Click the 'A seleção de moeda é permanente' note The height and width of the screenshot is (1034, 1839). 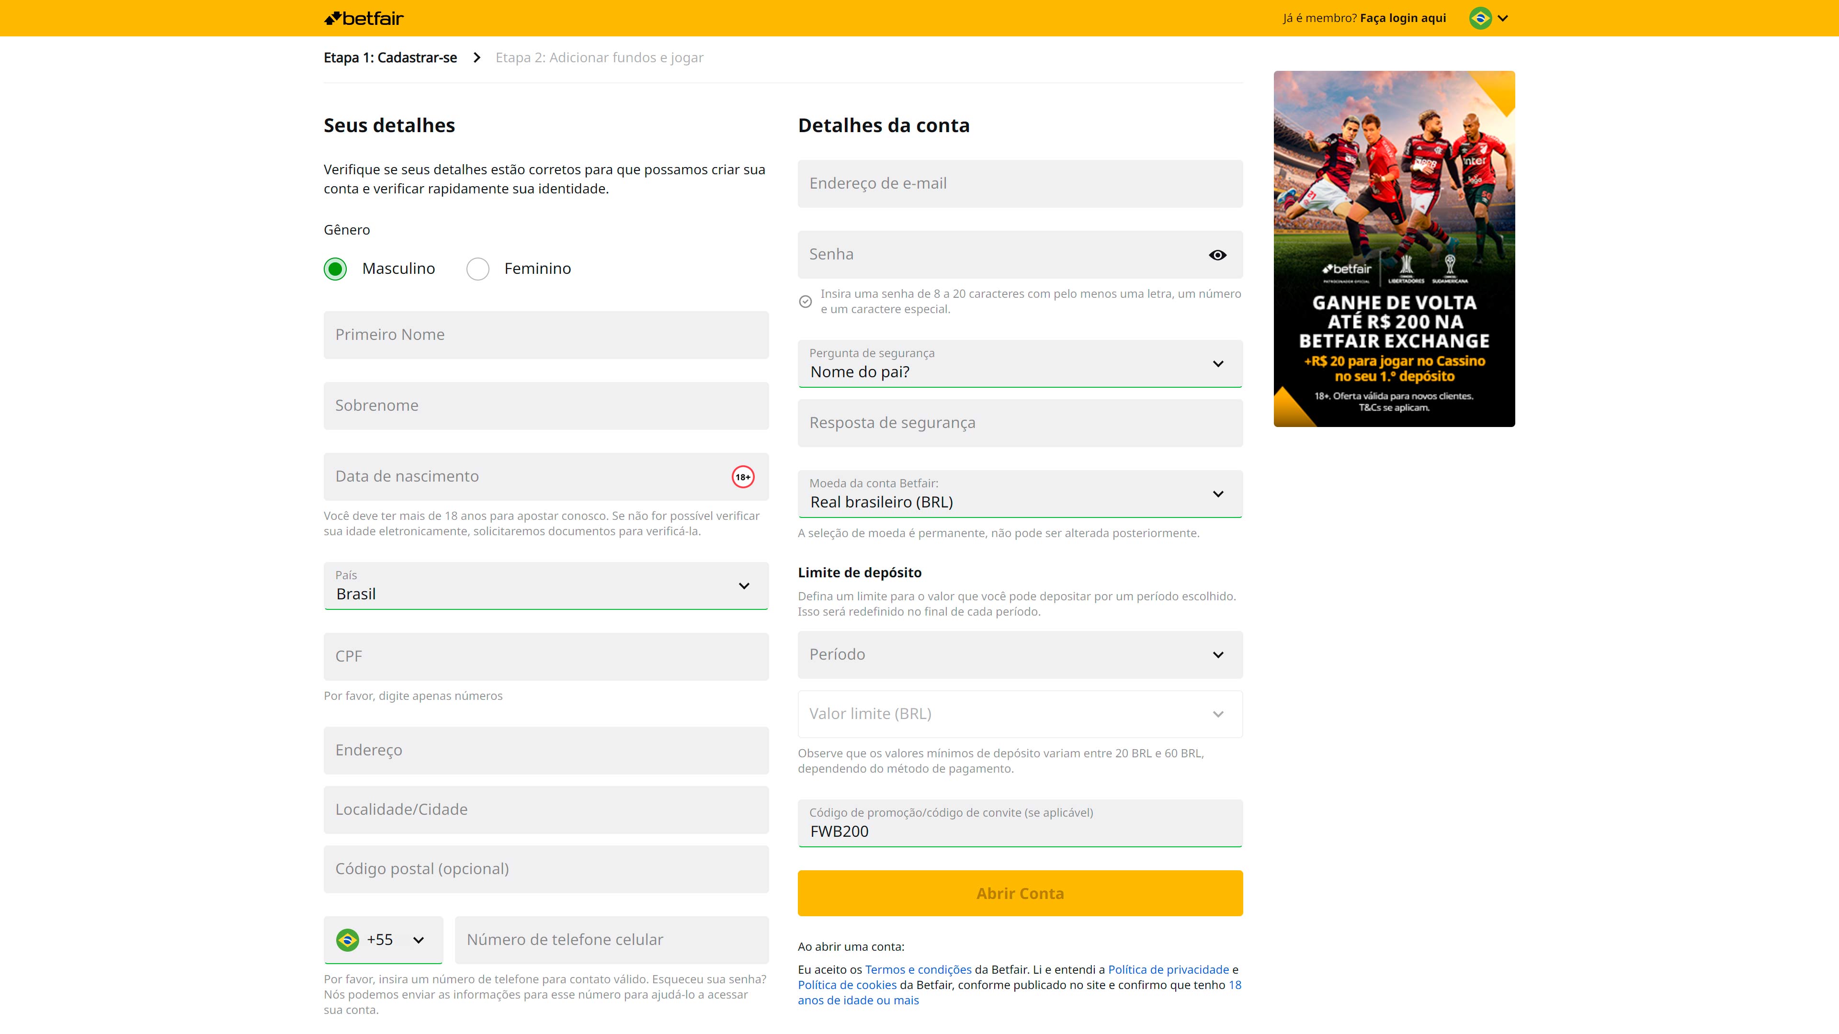click(999, 533)
